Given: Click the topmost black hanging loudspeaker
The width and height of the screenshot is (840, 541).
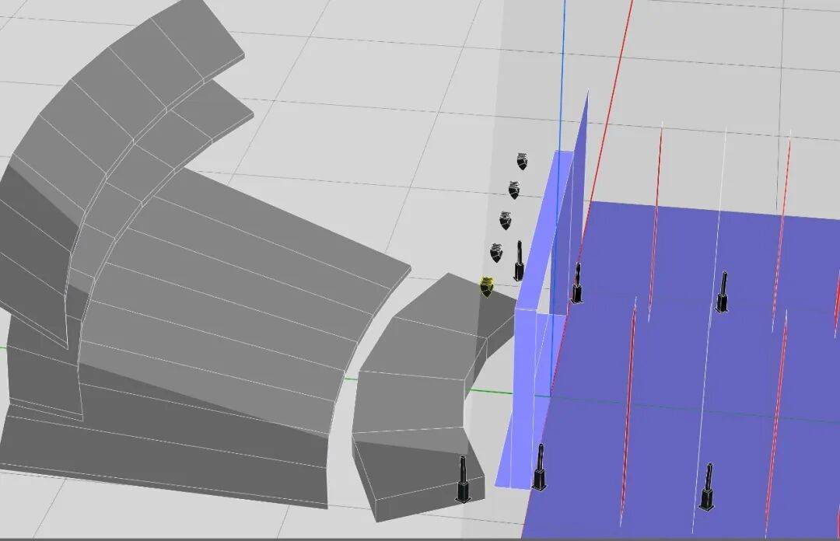Looking at the screenshot, I should (523, 162).
